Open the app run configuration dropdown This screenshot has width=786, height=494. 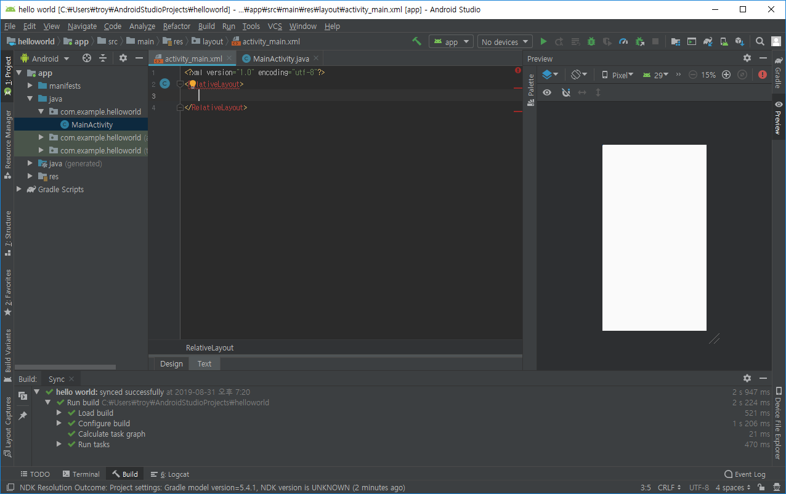[452, 42]
